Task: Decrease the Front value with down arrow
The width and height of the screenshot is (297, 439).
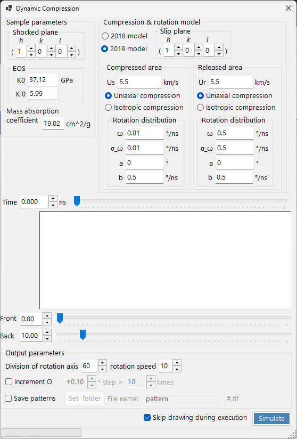Action: click(x=47, y=322)
